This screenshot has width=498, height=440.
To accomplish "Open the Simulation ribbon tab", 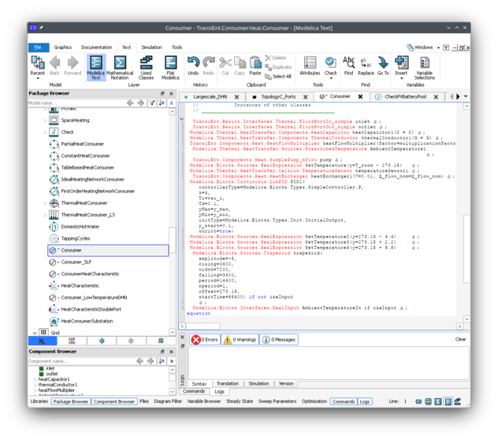I will pos(151,47).
